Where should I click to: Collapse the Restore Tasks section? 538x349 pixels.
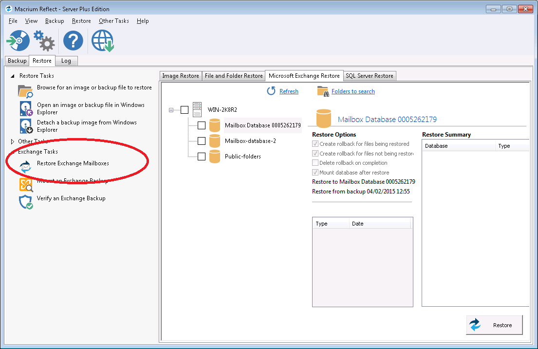coord(13,76)
